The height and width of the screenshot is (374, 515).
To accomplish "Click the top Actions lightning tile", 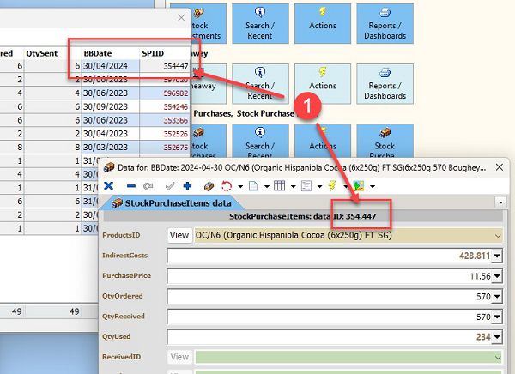I will tap(322, 23).
